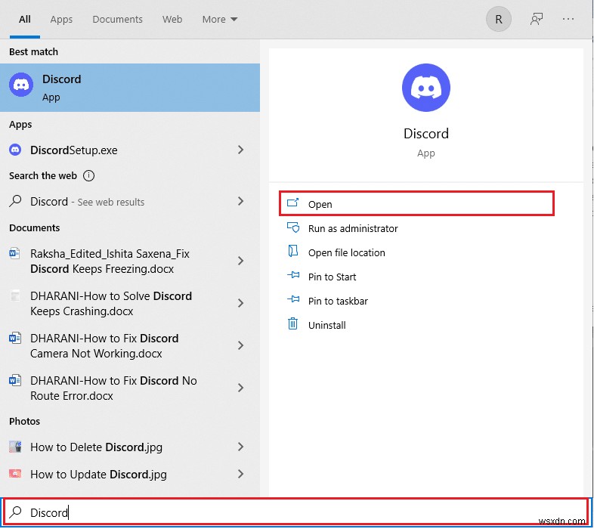Expand the More dropdown in search filters
The image size is (594, 529).
point(219,20)
